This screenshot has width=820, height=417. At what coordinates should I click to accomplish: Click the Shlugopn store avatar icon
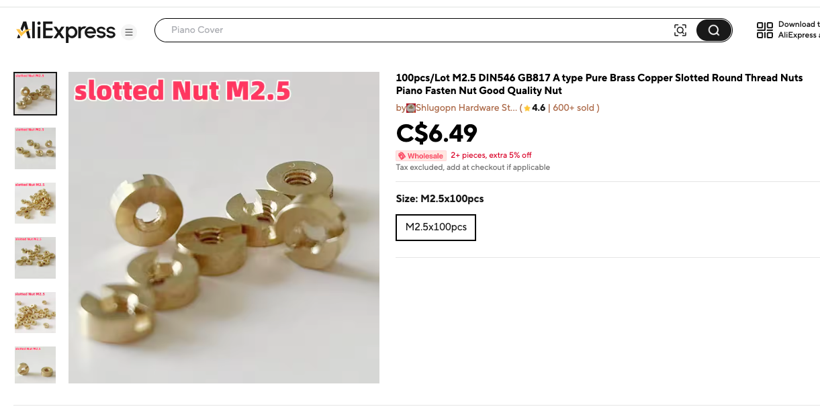coord(411,107)
